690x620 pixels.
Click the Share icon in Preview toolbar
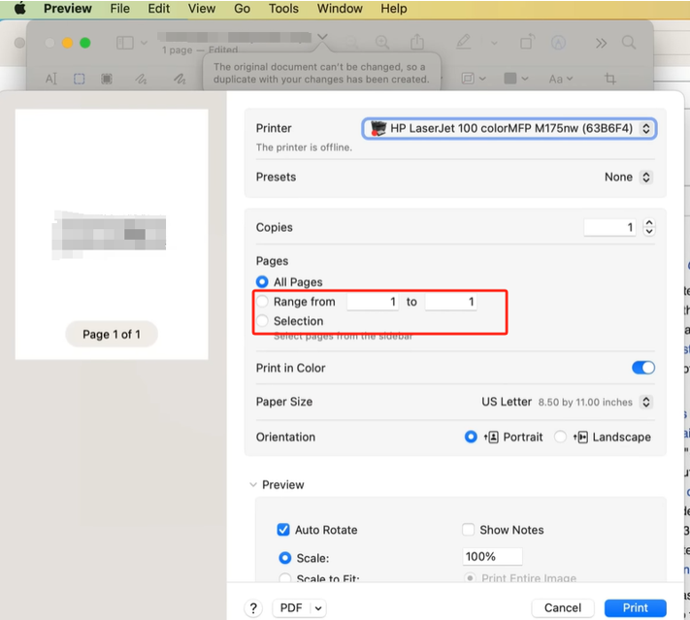tap(417, 43)
